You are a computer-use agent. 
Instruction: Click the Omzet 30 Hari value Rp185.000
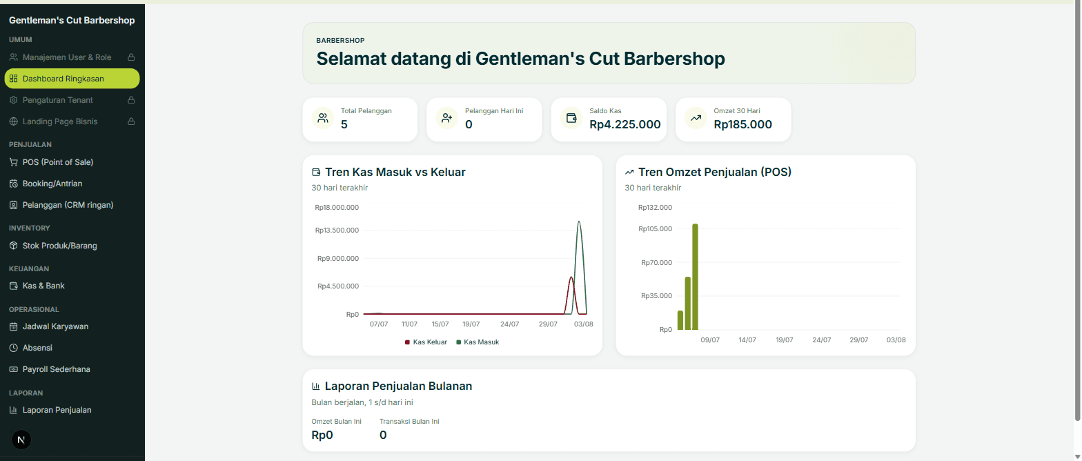(742, 125)
